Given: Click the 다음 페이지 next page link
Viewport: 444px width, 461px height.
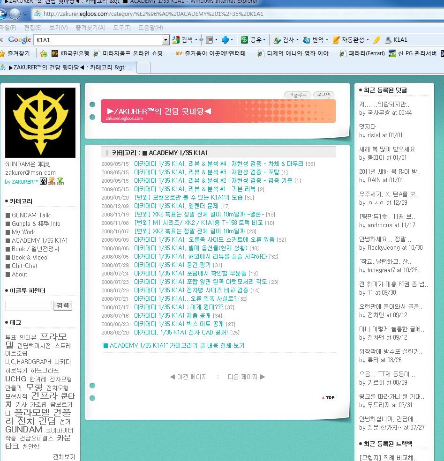Looking at the screenshot, I should click(246, 377).
